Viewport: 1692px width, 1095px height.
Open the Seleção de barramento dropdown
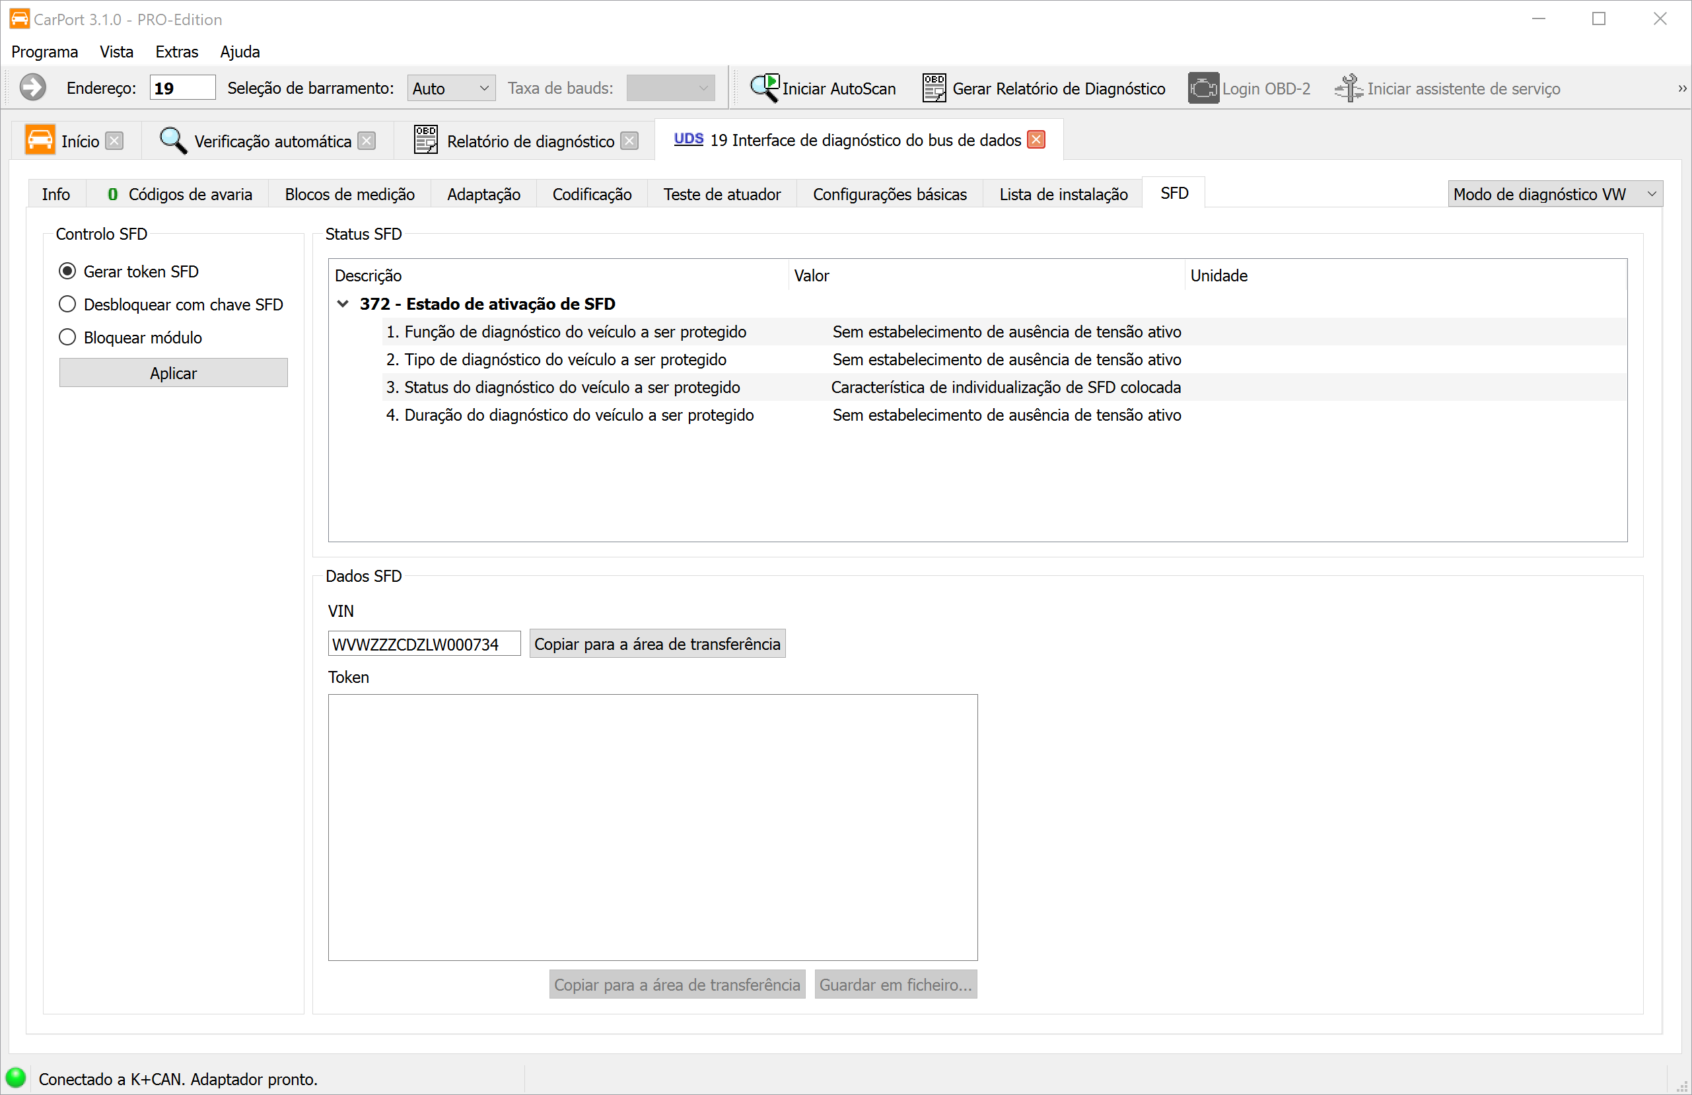coord(450,88)
